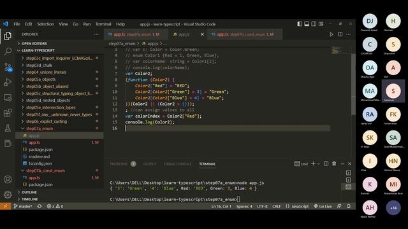Click master branch in status bar
This screenshot has height=229, width=408.
(x=23, y=206)
